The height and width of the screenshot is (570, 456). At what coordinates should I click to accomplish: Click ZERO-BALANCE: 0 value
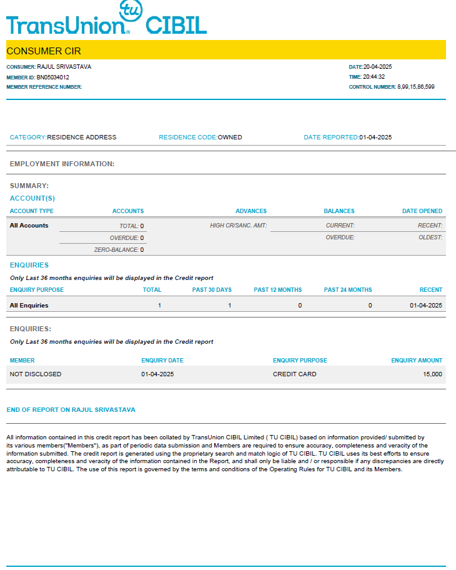tap(119, 250)
